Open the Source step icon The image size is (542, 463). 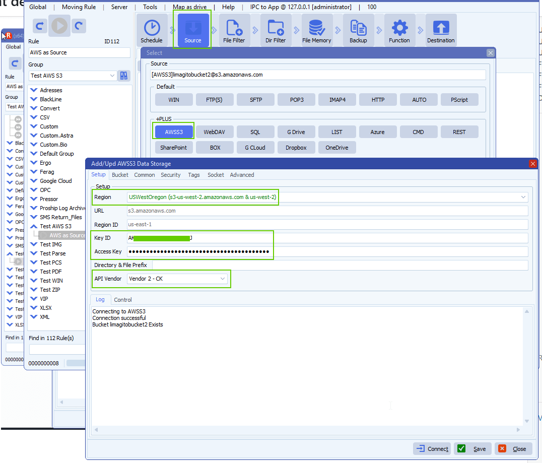[x=193, y=30]
